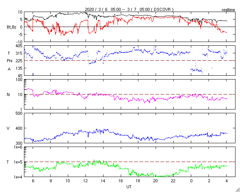Click the date range title mentioning DSCOVR
Viewport: 240px width, 192px height.
pos(129,9)
